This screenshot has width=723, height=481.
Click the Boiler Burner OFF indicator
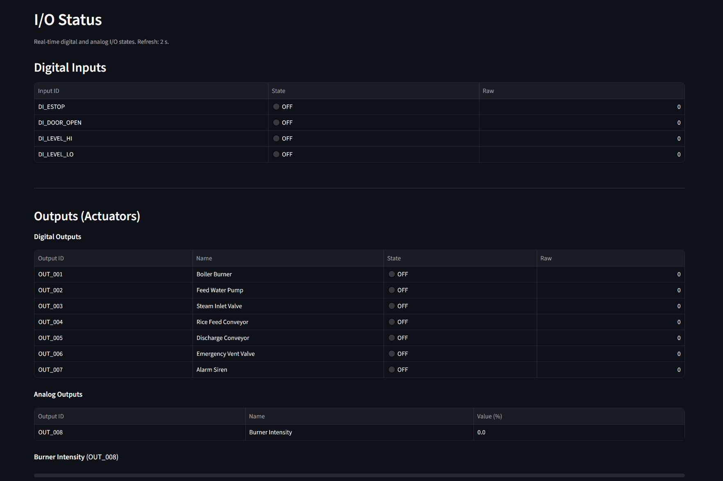pos(392,274)
